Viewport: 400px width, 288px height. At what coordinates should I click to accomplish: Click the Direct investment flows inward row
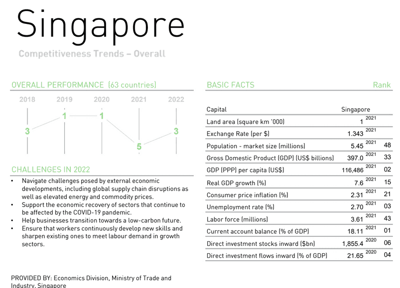point(299,255)
